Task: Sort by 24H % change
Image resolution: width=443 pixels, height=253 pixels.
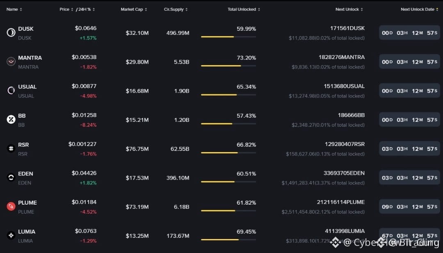Action: pyautogui.click(x=86, y=9)
